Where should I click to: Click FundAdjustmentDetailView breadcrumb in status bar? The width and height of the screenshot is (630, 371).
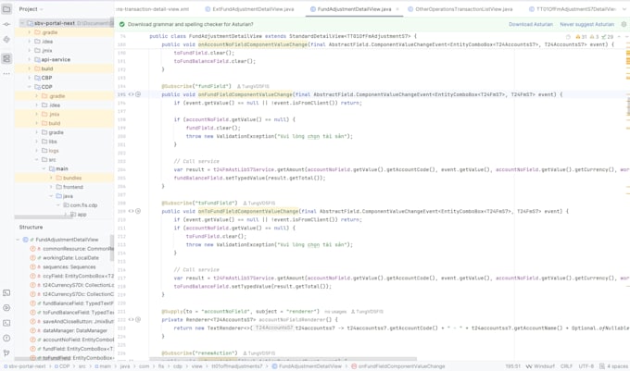pyautogui.click(x=307, y=366)
